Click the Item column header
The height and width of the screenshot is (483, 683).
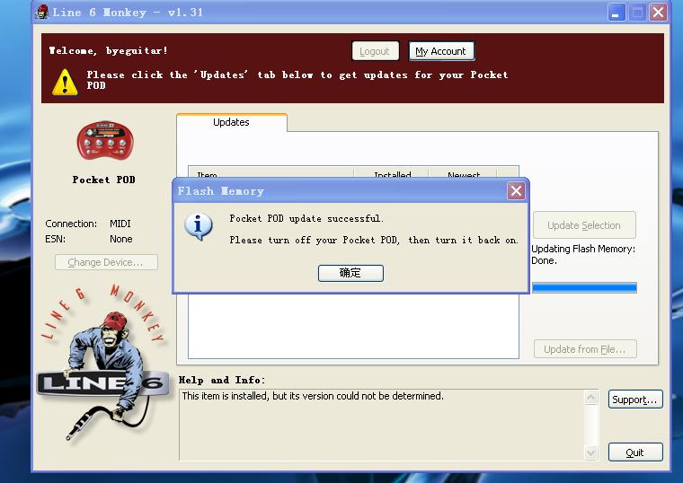coord(271,173)
